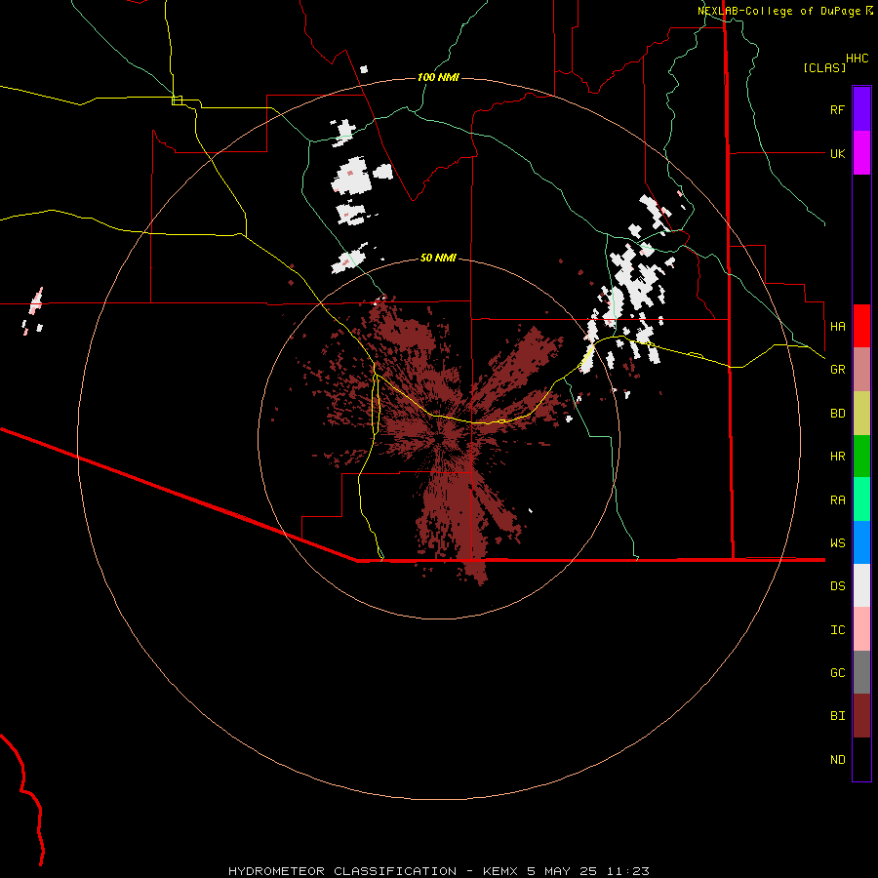The image size is (878, 878).
Task: Click the RF legend label
Action: (837, 109)
